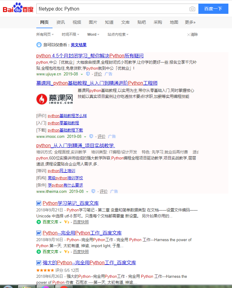Click 广告 label in itheima.com result
This screenshot has width=232, height=288.
click(x=114, y=191)
